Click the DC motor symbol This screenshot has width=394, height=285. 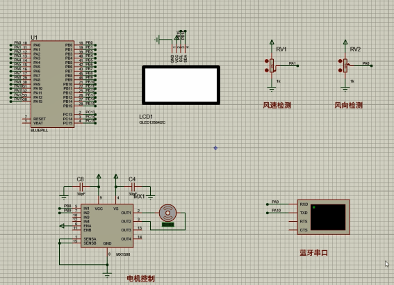(x=168, y=213)
